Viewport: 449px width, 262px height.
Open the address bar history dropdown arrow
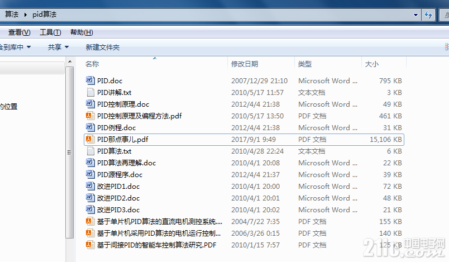[415, 15]
